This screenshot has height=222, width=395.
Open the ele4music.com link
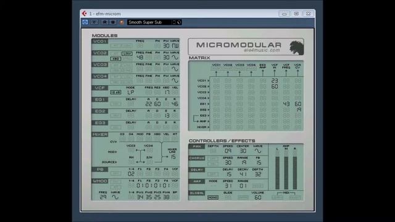tap(262, 51)
